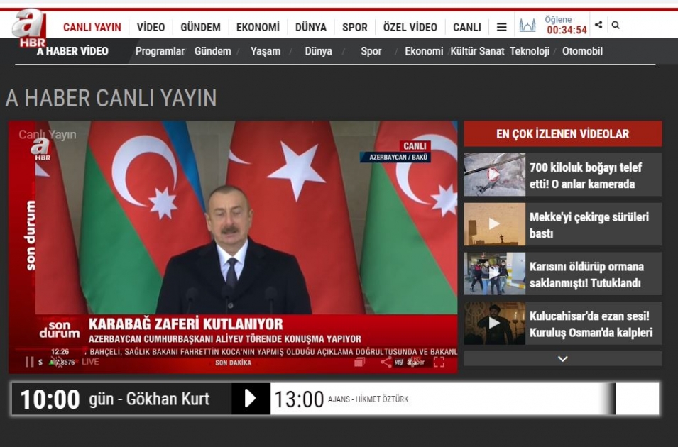Viewport: 678px width, 447px height.
Task: Play icon on the 700 kiloluk boğayı thumbnail
Action: coord(493,175)
